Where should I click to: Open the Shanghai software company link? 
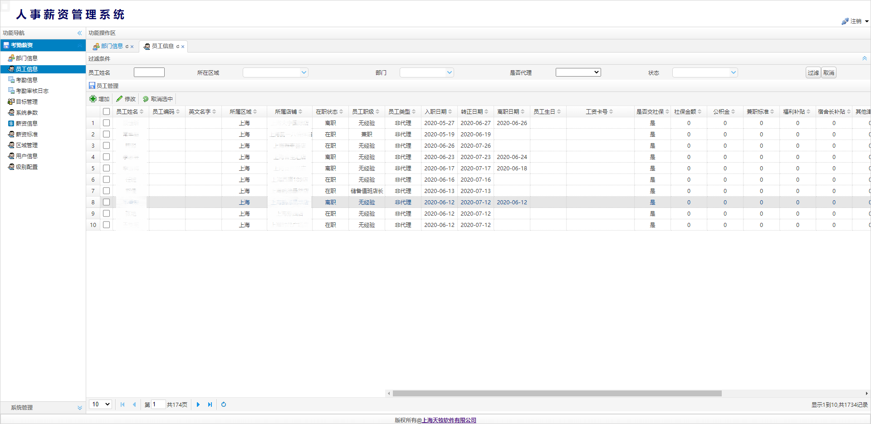pyautogui.click(x=449, y=420)
